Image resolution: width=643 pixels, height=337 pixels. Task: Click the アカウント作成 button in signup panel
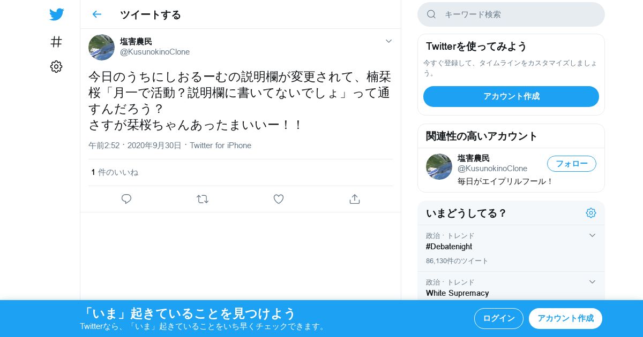511,96
